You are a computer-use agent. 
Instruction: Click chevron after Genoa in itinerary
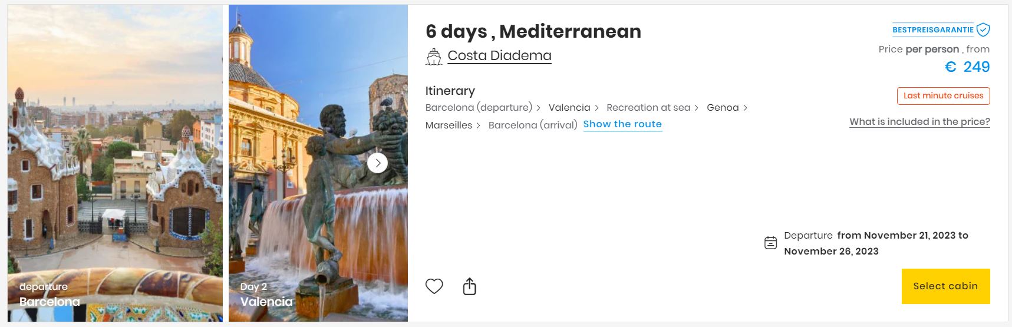pyautogui.click(x=745, y=108)
